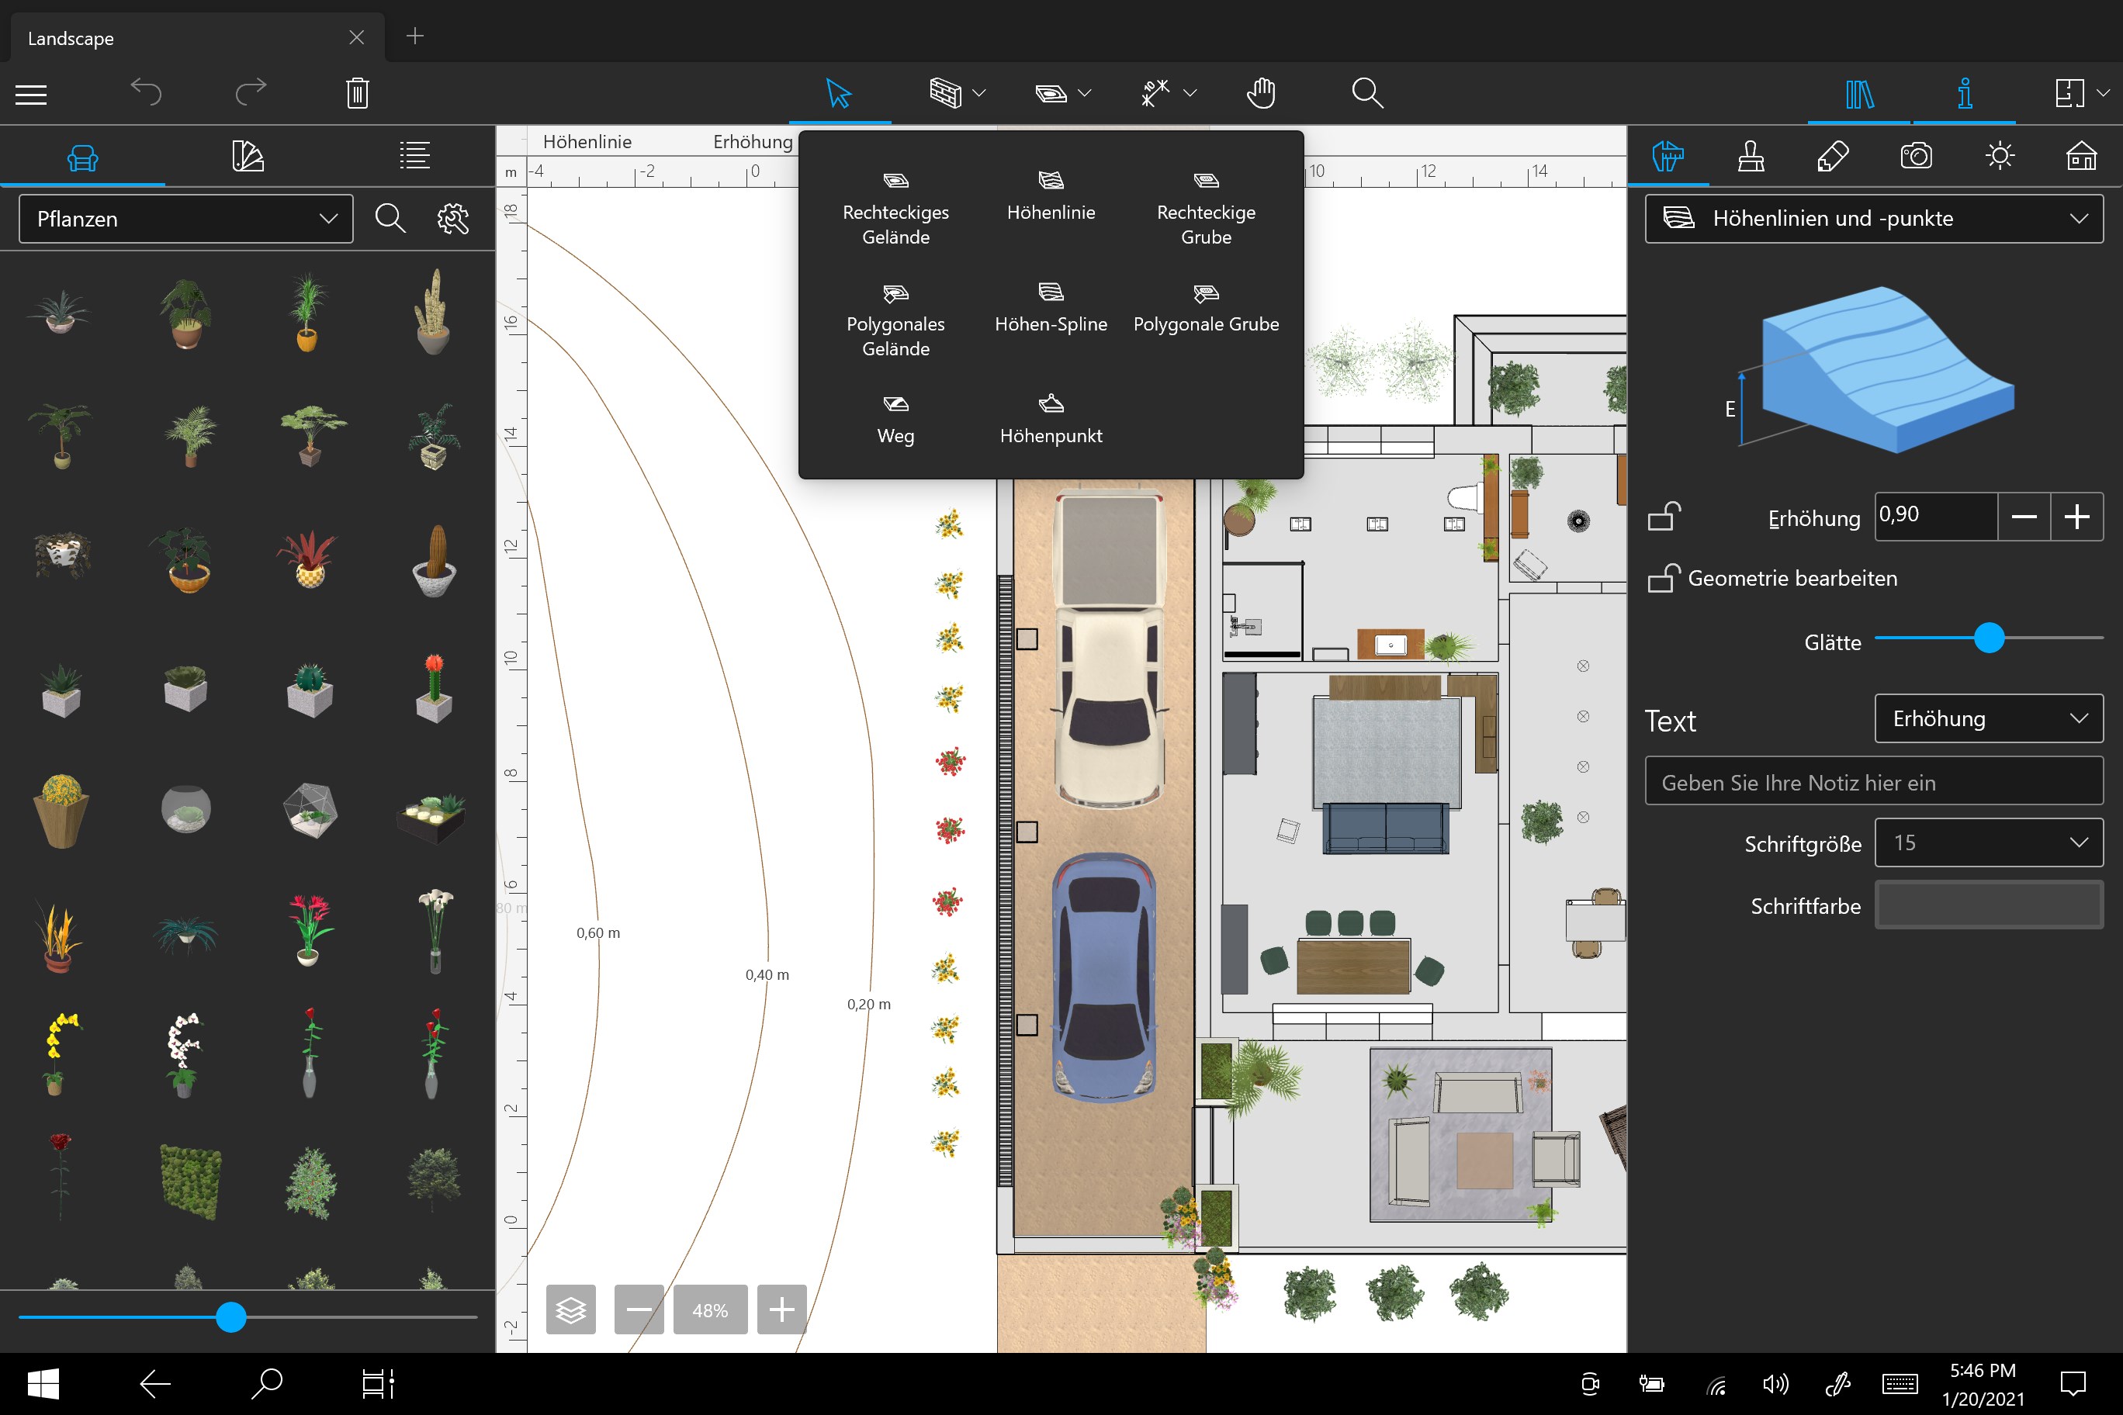Open the library panel icon
The image size is (2123, 1415).
[x=1858, y=93]
